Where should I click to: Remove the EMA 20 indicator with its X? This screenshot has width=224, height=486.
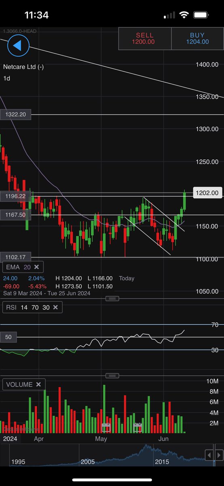(36, 267)
